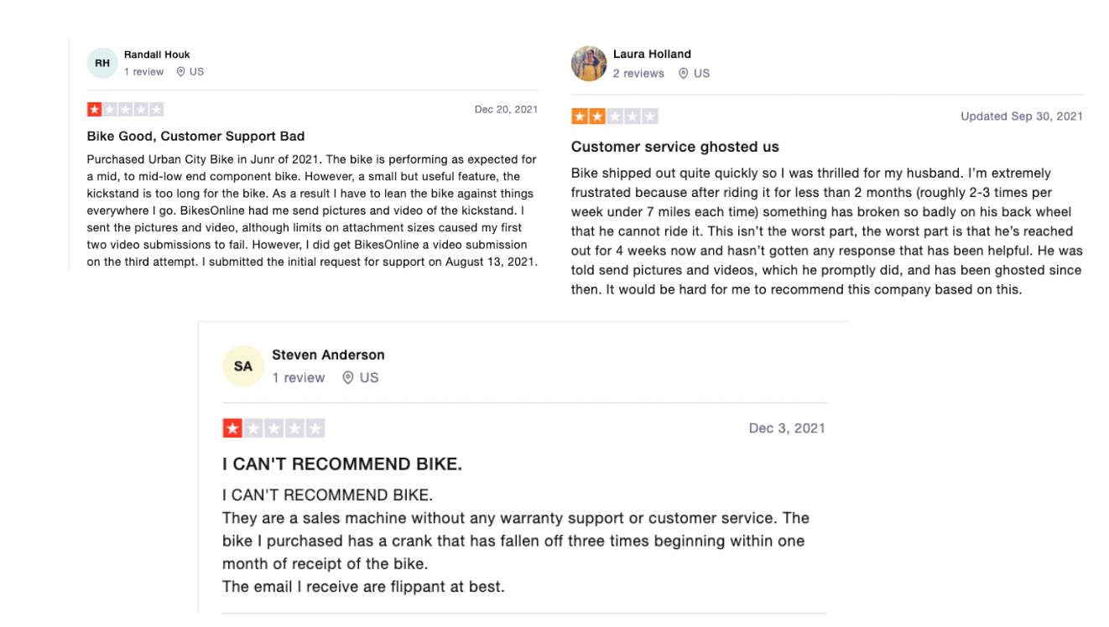Open review titled 'Bike Good, Customer Support Bad'
Image resolution: width=1109 pixels, height=627 pixels.
195,137
